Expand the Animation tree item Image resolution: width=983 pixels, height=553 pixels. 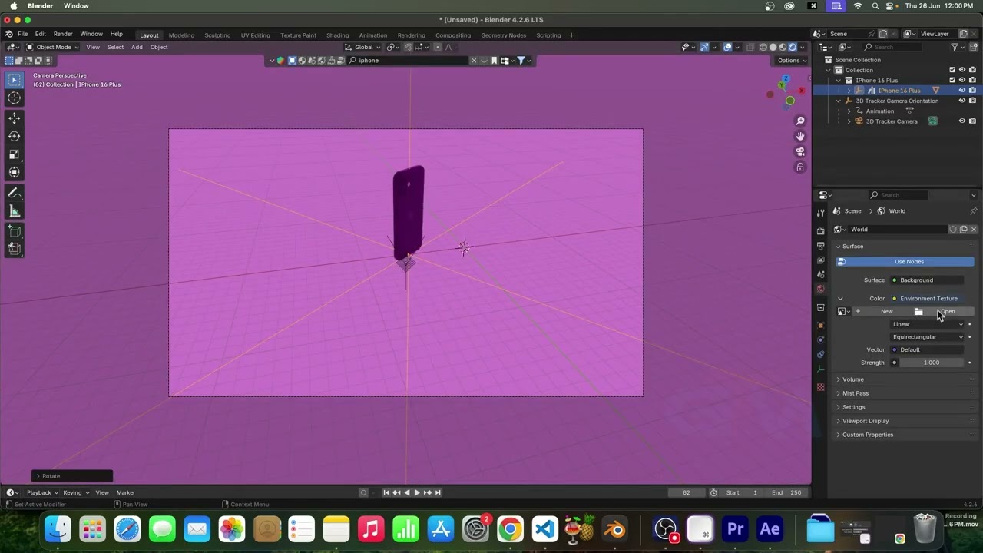(849, 111)
